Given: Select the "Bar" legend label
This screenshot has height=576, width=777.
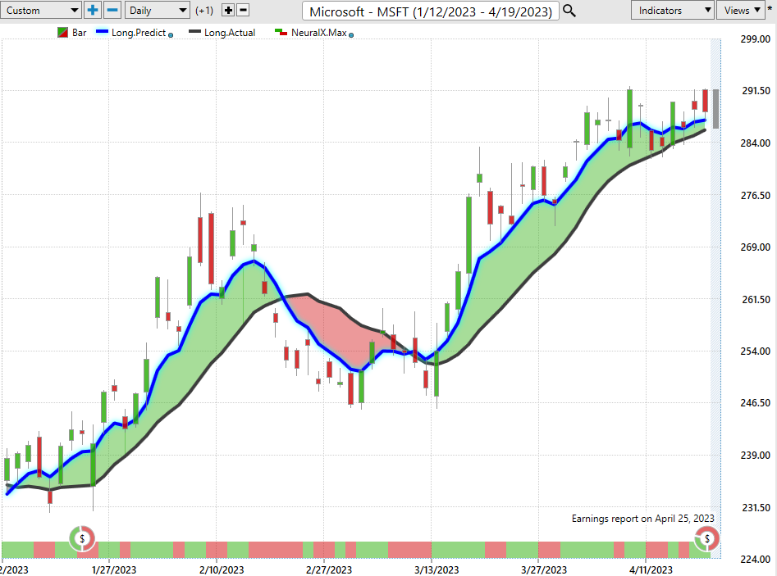Looking at the screenshot, I should [80, 33].
